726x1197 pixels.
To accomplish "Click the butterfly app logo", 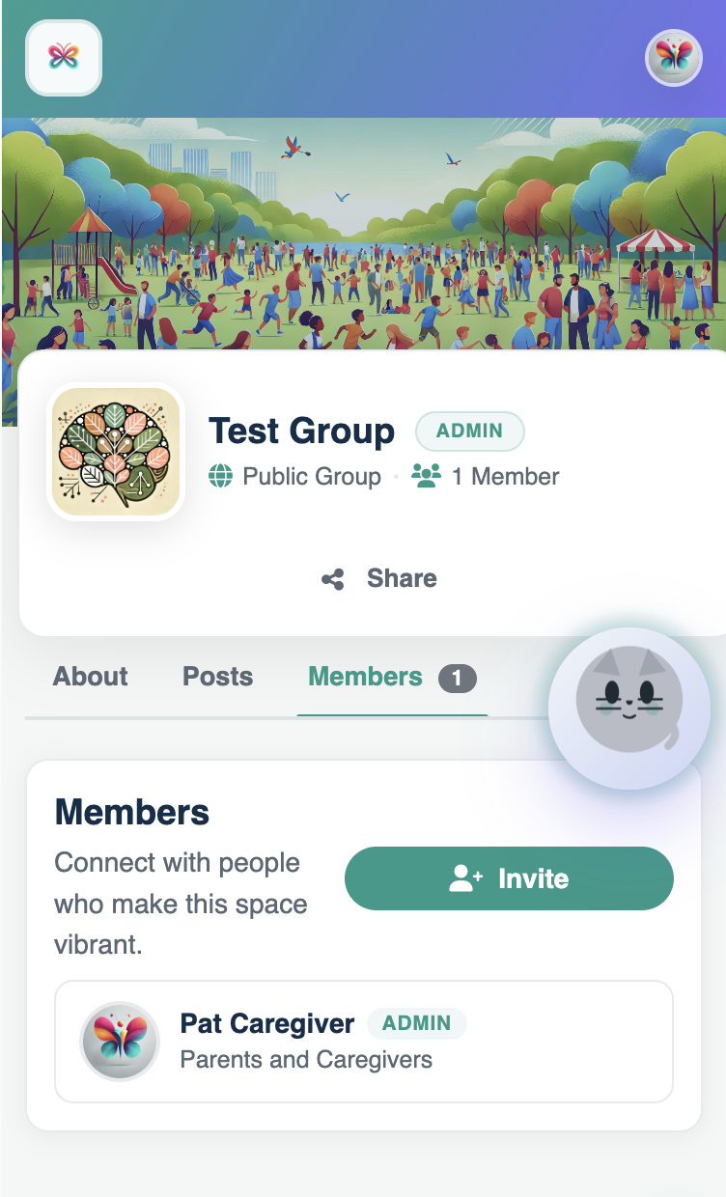I will [62, 58].
